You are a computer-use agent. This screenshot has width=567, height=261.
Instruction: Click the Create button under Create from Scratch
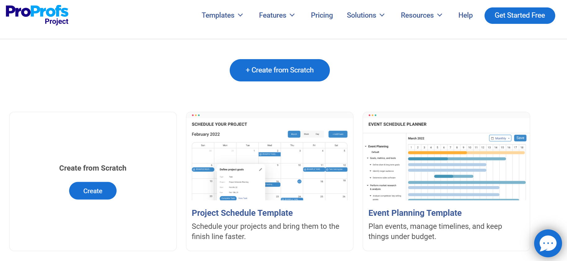tap(93, 191)
